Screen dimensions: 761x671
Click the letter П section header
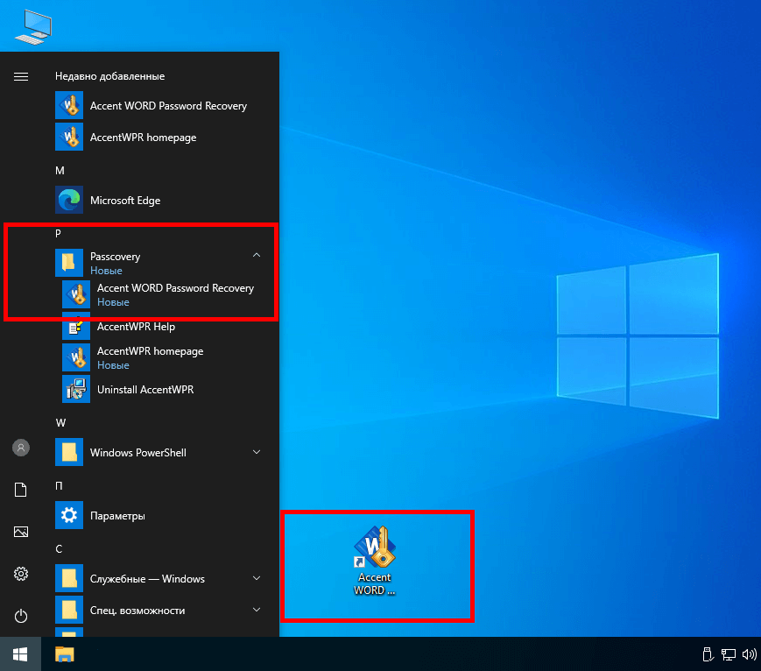[x=59, y=486]
